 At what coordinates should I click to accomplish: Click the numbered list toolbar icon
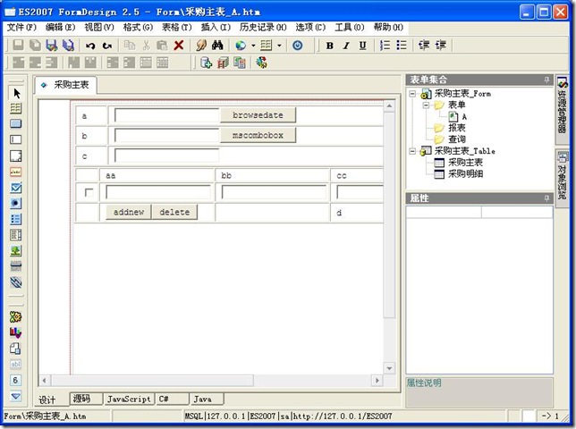tap(385, 45)
